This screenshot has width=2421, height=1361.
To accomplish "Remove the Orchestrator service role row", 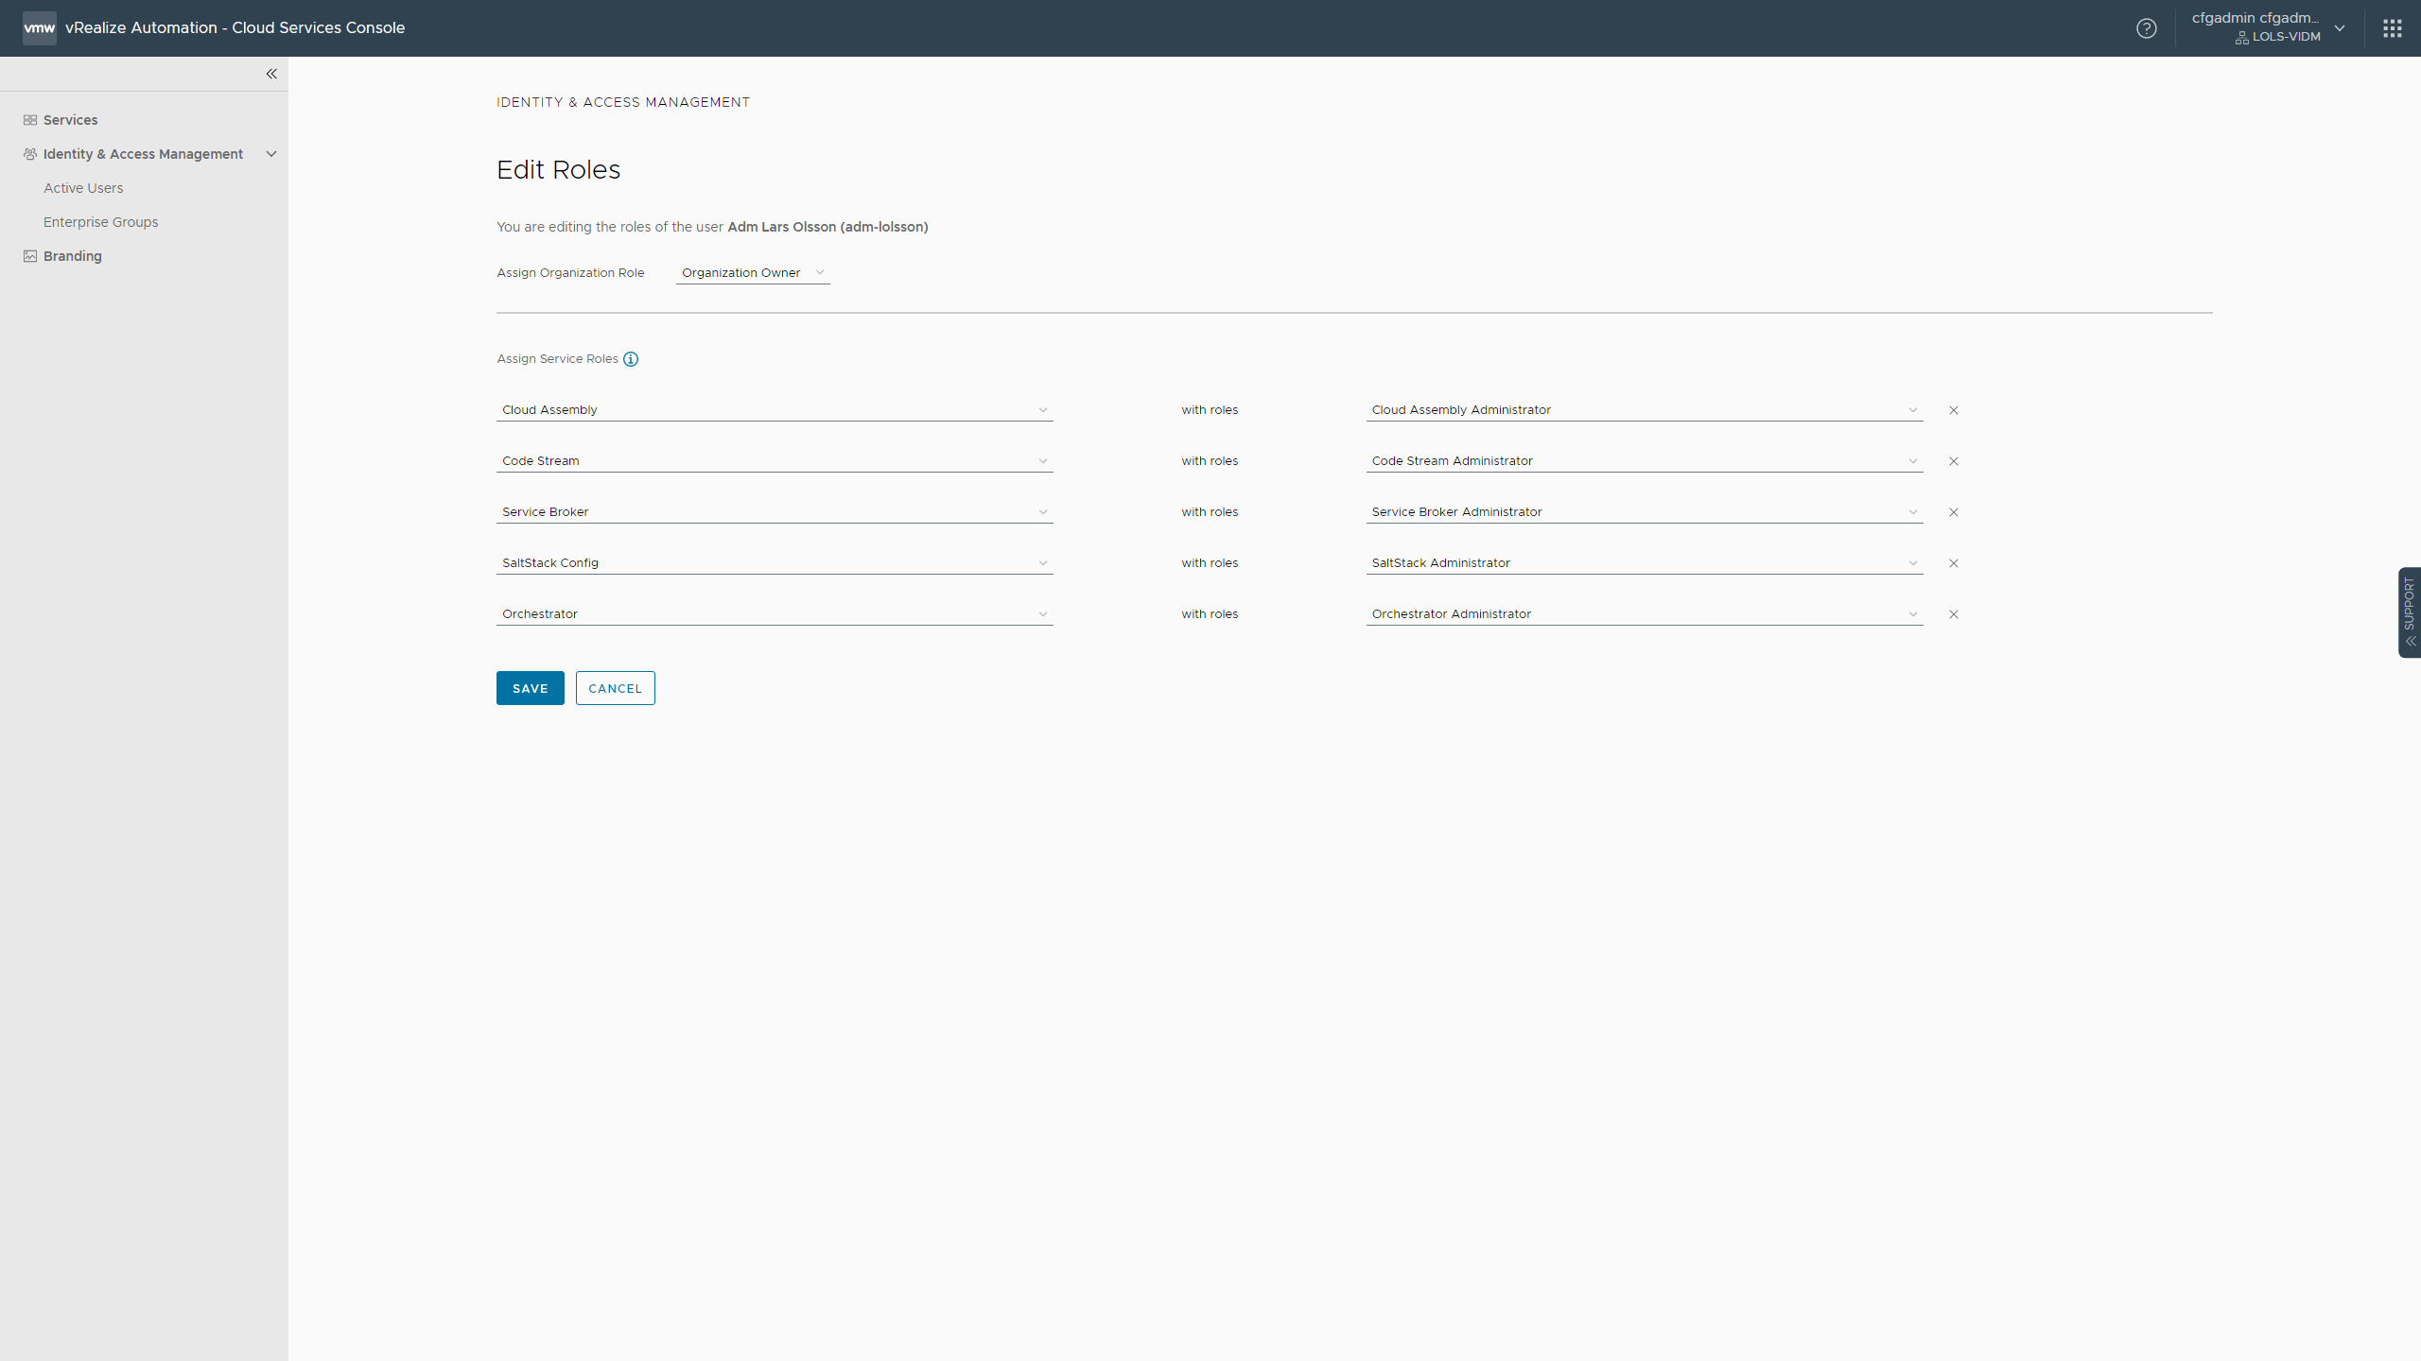I will coord(1954,614).
